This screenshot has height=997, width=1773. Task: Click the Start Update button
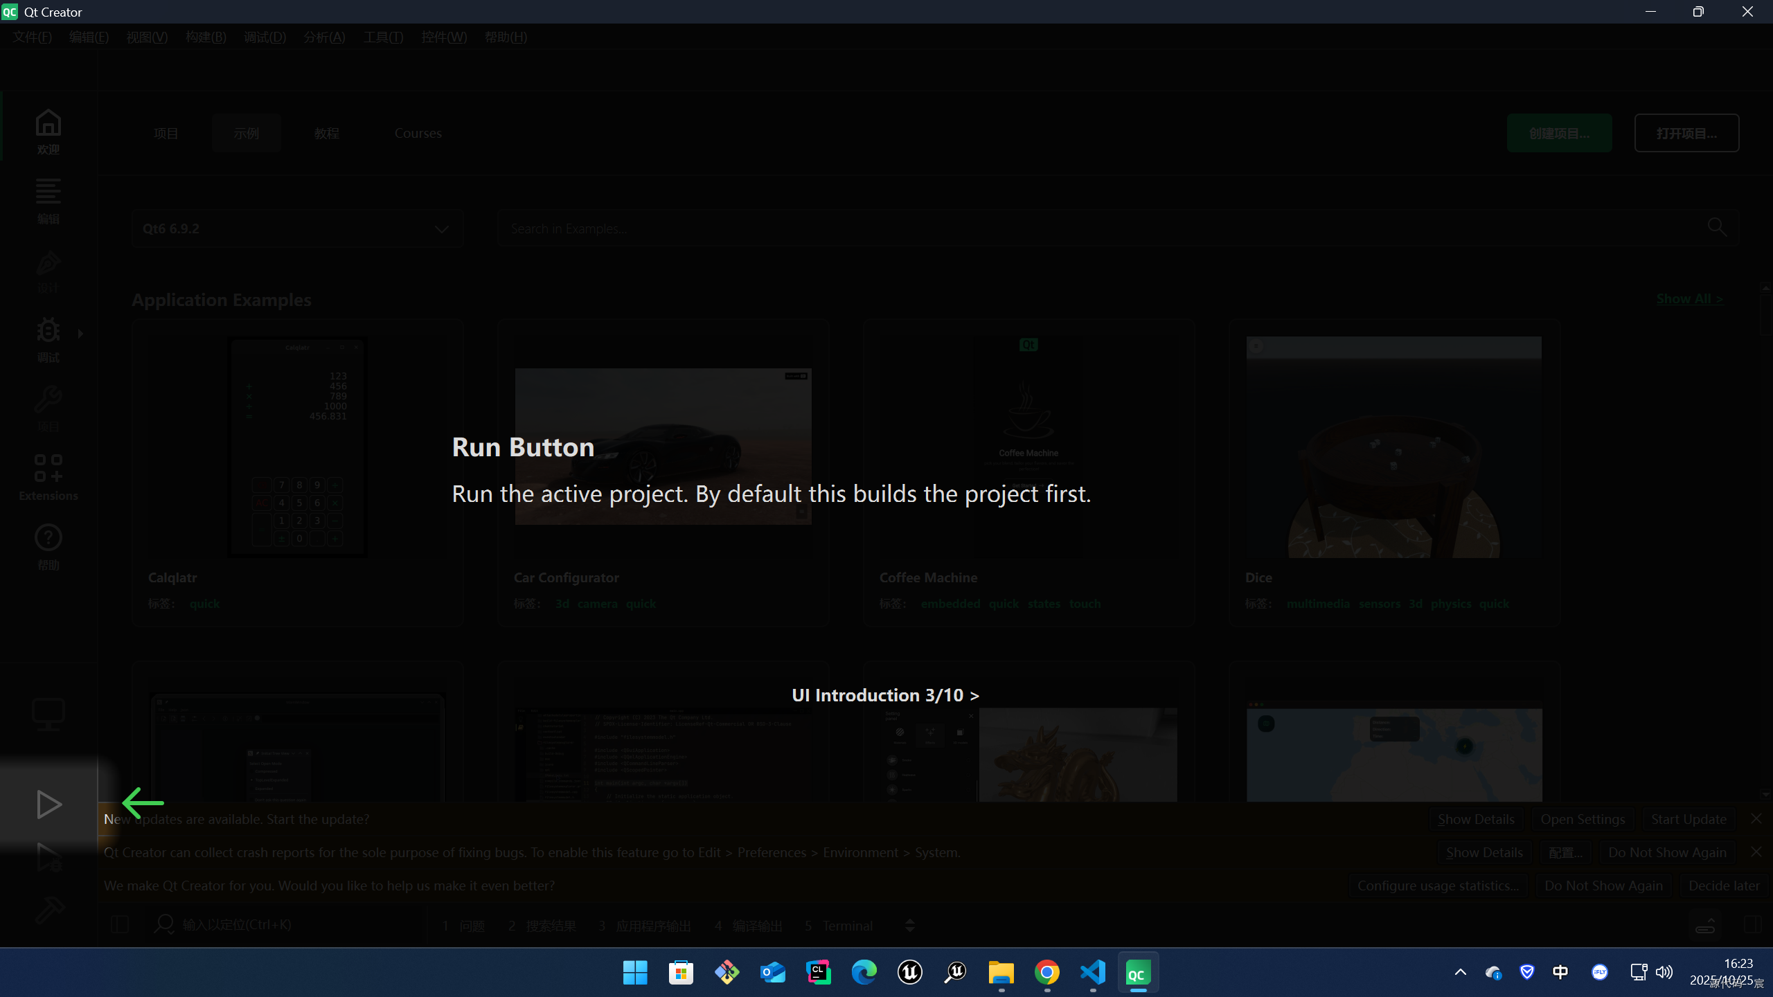[1688, 819]
